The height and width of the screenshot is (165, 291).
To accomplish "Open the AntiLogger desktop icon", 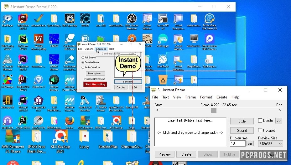I will tap(163, 41).
